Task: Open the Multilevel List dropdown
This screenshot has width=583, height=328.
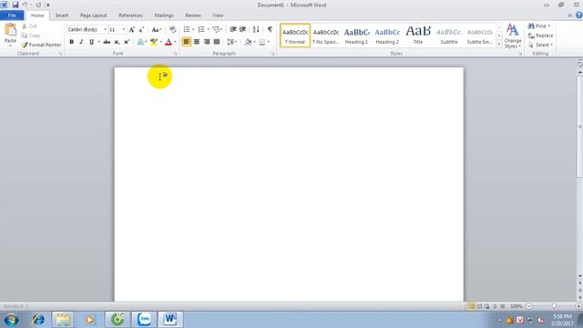Action: [217, 29]
